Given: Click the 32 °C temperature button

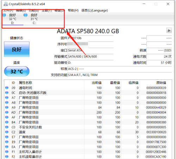Looking at the screenshot, I should click(x=17, y=71).
